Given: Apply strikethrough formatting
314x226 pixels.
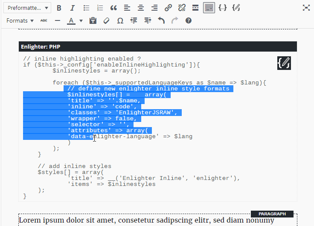Looking at the screenshot, I should pos(44,20).
